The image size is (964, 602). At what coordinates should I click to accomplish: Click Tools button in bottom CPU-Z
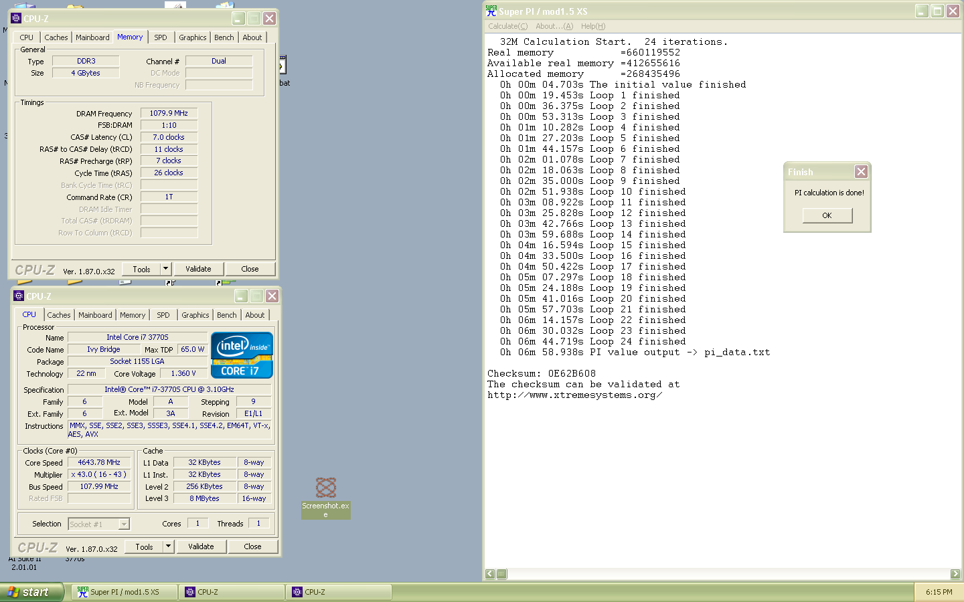(x=144, y=546)
